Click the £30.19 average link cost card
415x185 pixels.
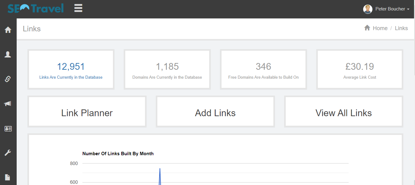tap(360, 70)
